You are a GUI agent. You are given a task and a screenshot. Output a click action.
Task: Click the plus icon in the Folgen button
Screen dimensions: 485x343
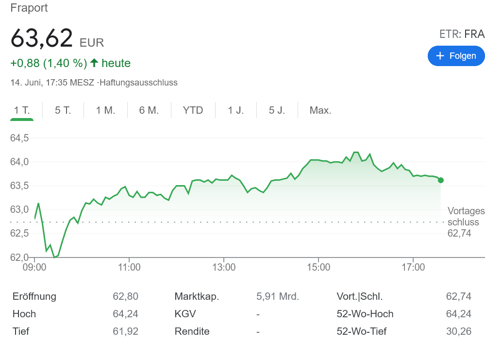coord(440,56)
